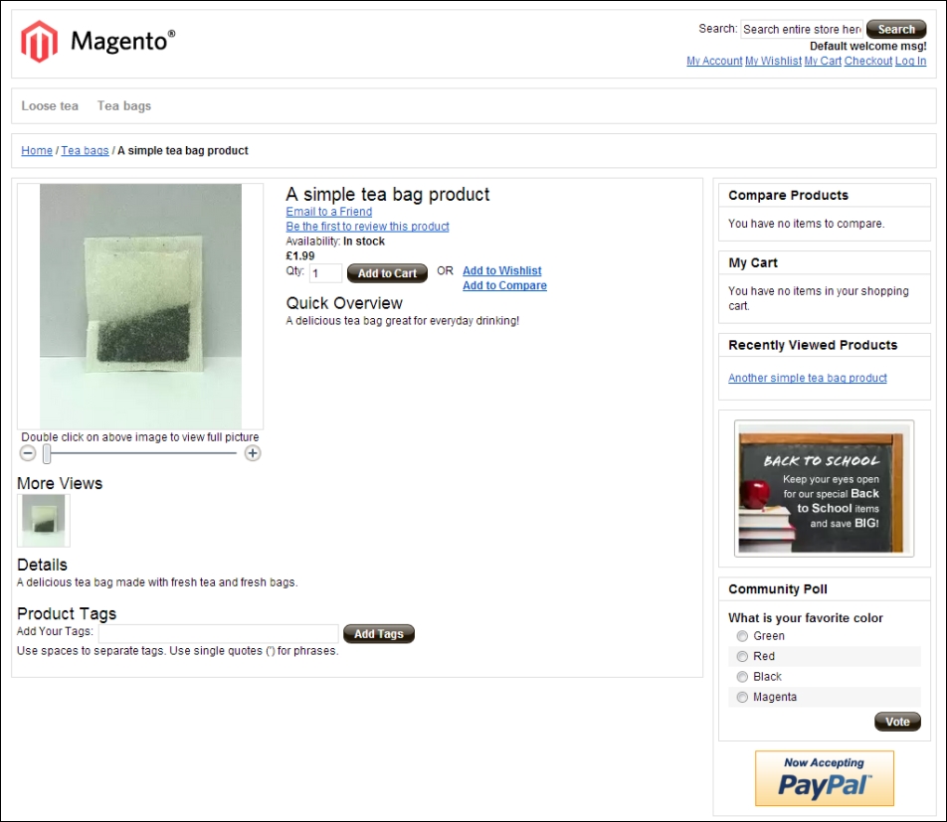The height and width of the screenshot is (822, 947).
Task: Open Another simple tea bag product link
Action: click(x=808, y=378)
